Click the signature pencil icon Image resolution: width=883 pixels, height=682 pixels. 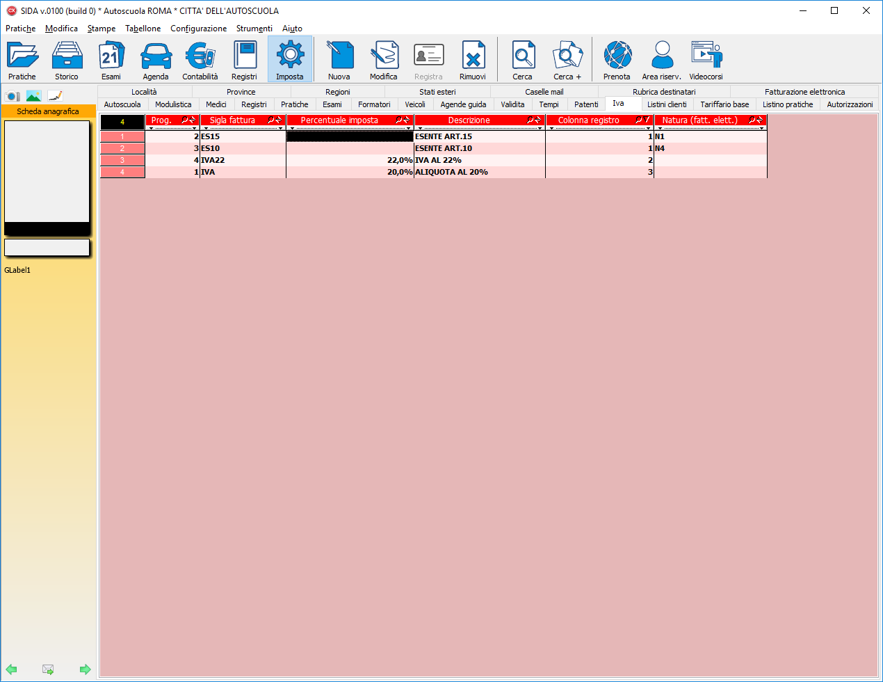click(x=55, y=96)
